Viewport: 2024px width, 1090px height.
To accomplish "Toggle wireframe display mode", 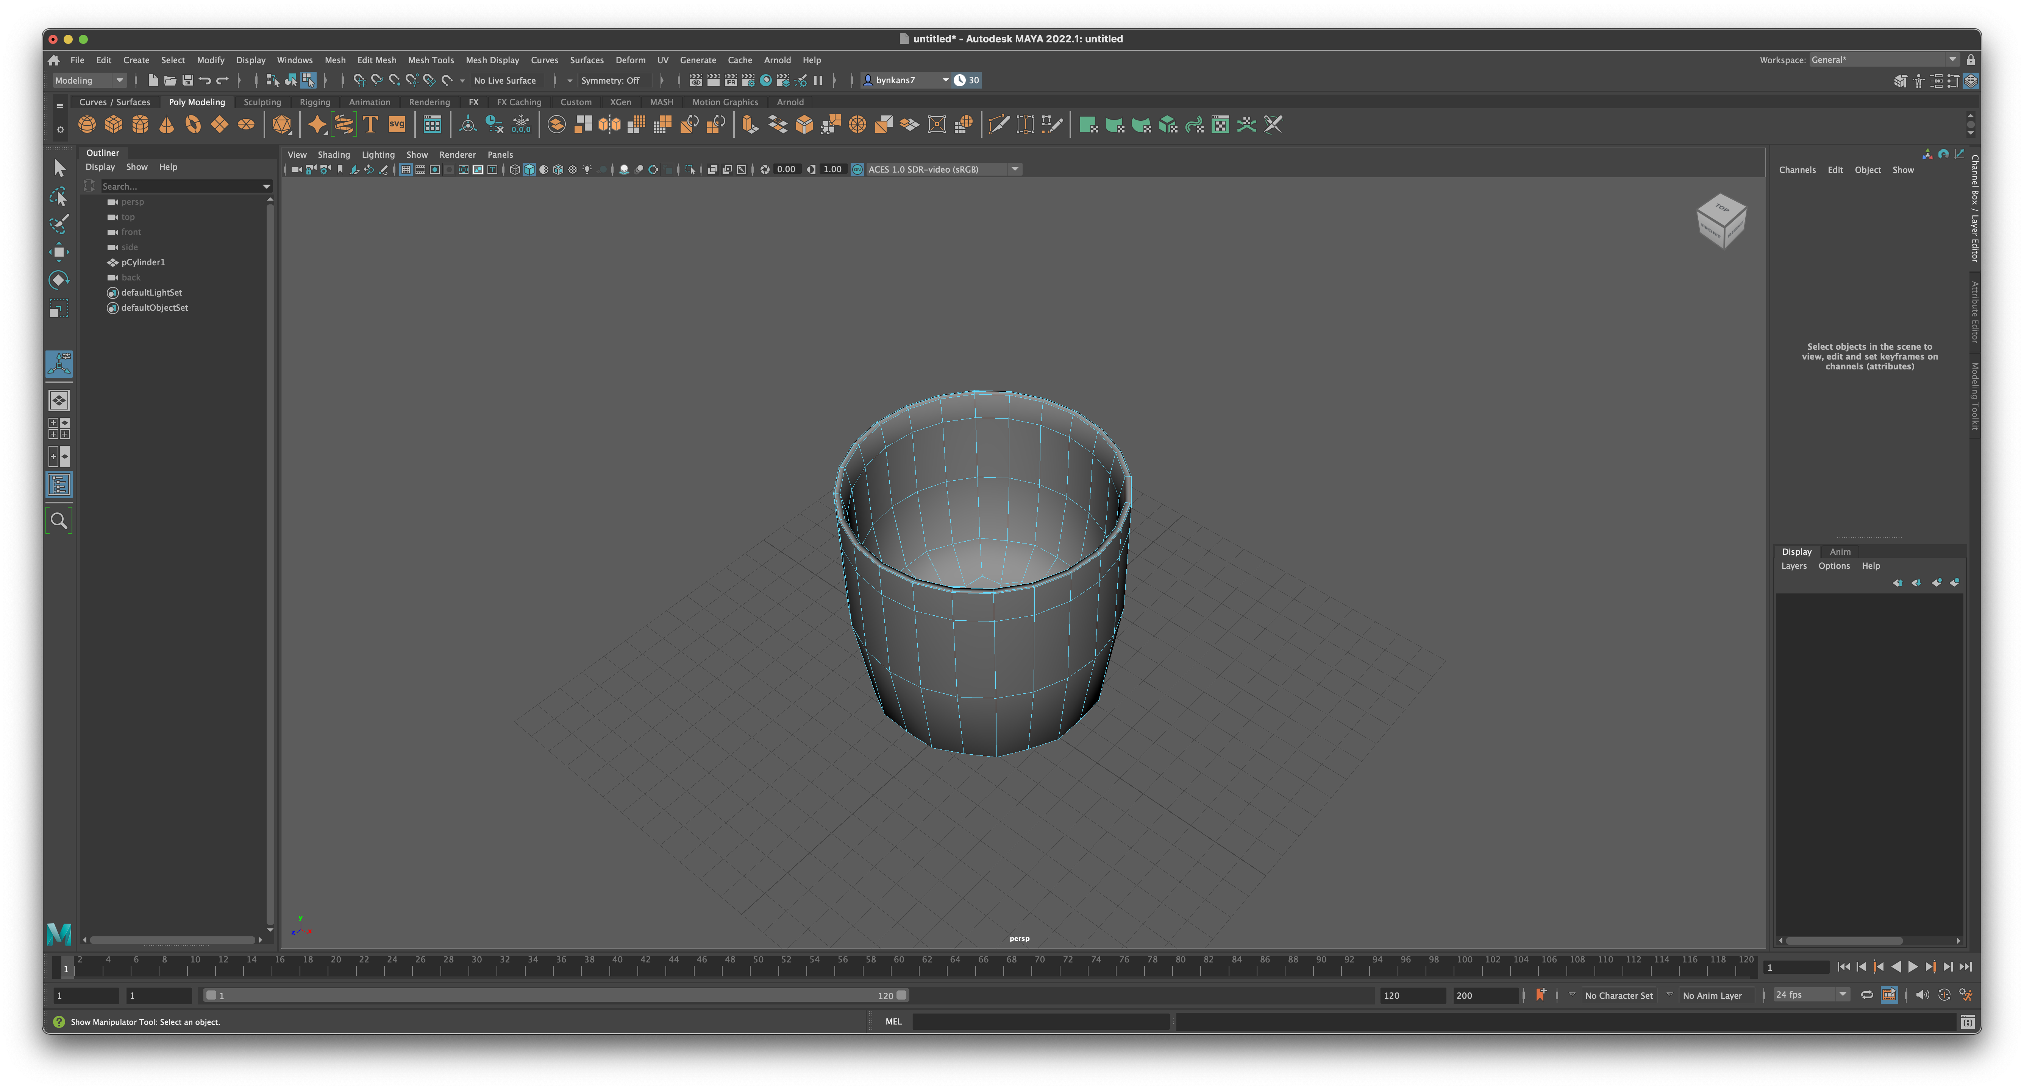I will click(515, 170).
